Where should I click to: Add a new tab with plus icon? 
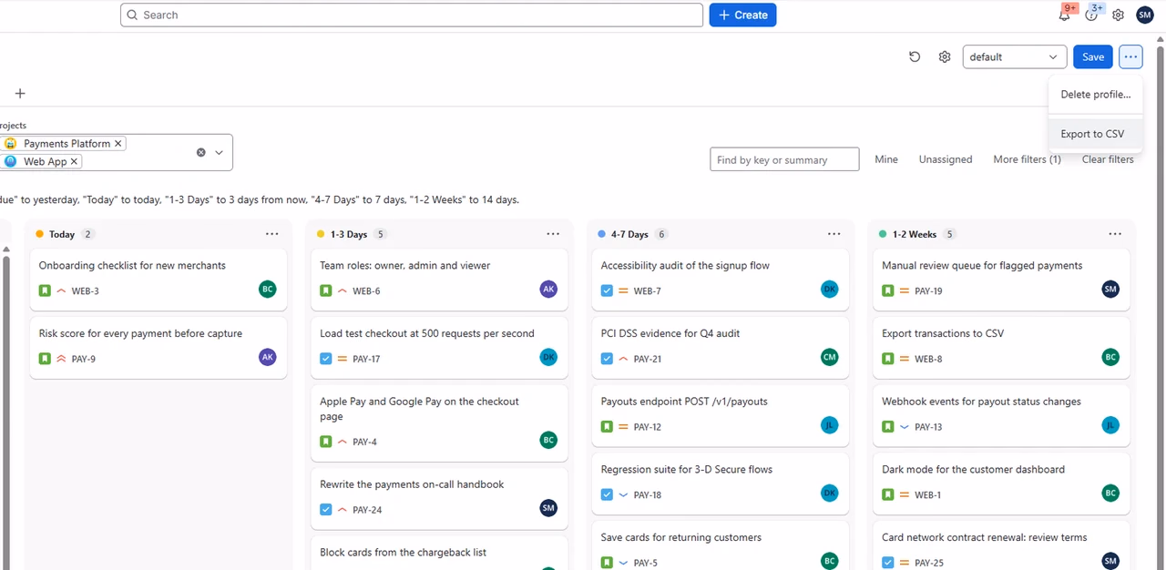tap(20, 93)
